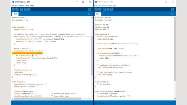The height and width of the screenshot is (105, 187).
Task: Minimize the TX1 Arduino window
Action: 77,2
